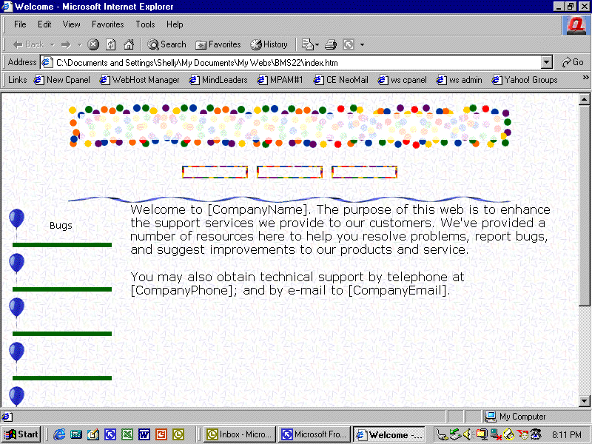Image resolution: width=592 pixels, height=444 pixels.
Task: Open the New Cpanel link
Action: click(x=62, y=80)
